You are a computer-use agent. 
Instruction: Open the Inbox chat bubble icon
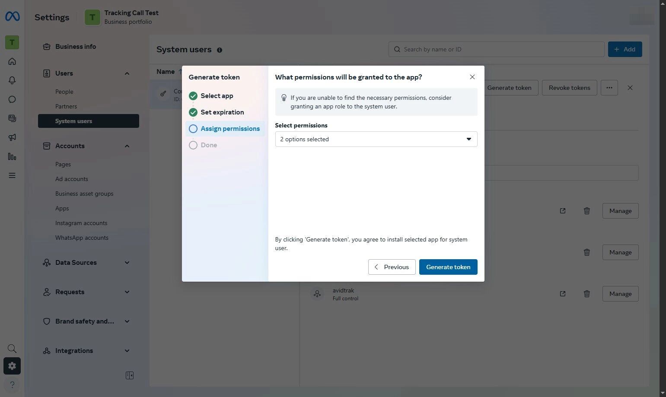12,99
